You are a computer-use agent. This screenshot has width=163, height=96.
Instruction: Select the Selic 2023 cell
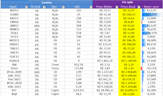[14, 87]
